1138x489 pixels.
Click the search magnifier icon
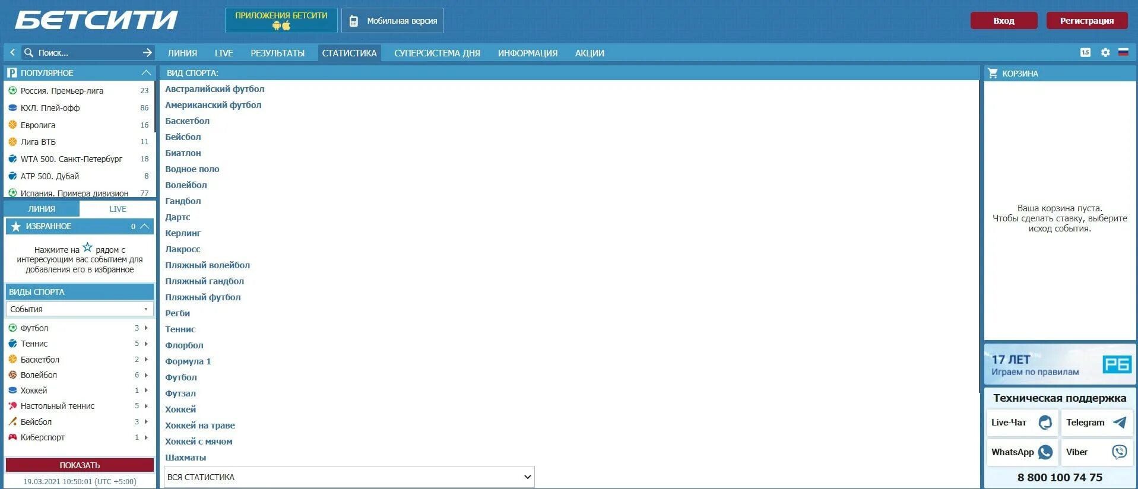click(28, 53)
